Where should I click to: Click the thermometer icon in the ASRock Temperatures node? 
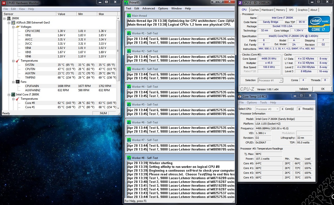click(x=17, y=61)
